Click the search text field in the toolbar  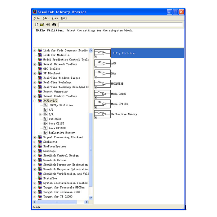[121, 24]
